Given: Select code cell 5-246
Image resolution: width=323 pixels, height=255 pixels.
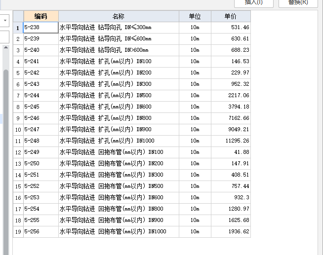Looking at the screenshot, I should coord(41,118).
